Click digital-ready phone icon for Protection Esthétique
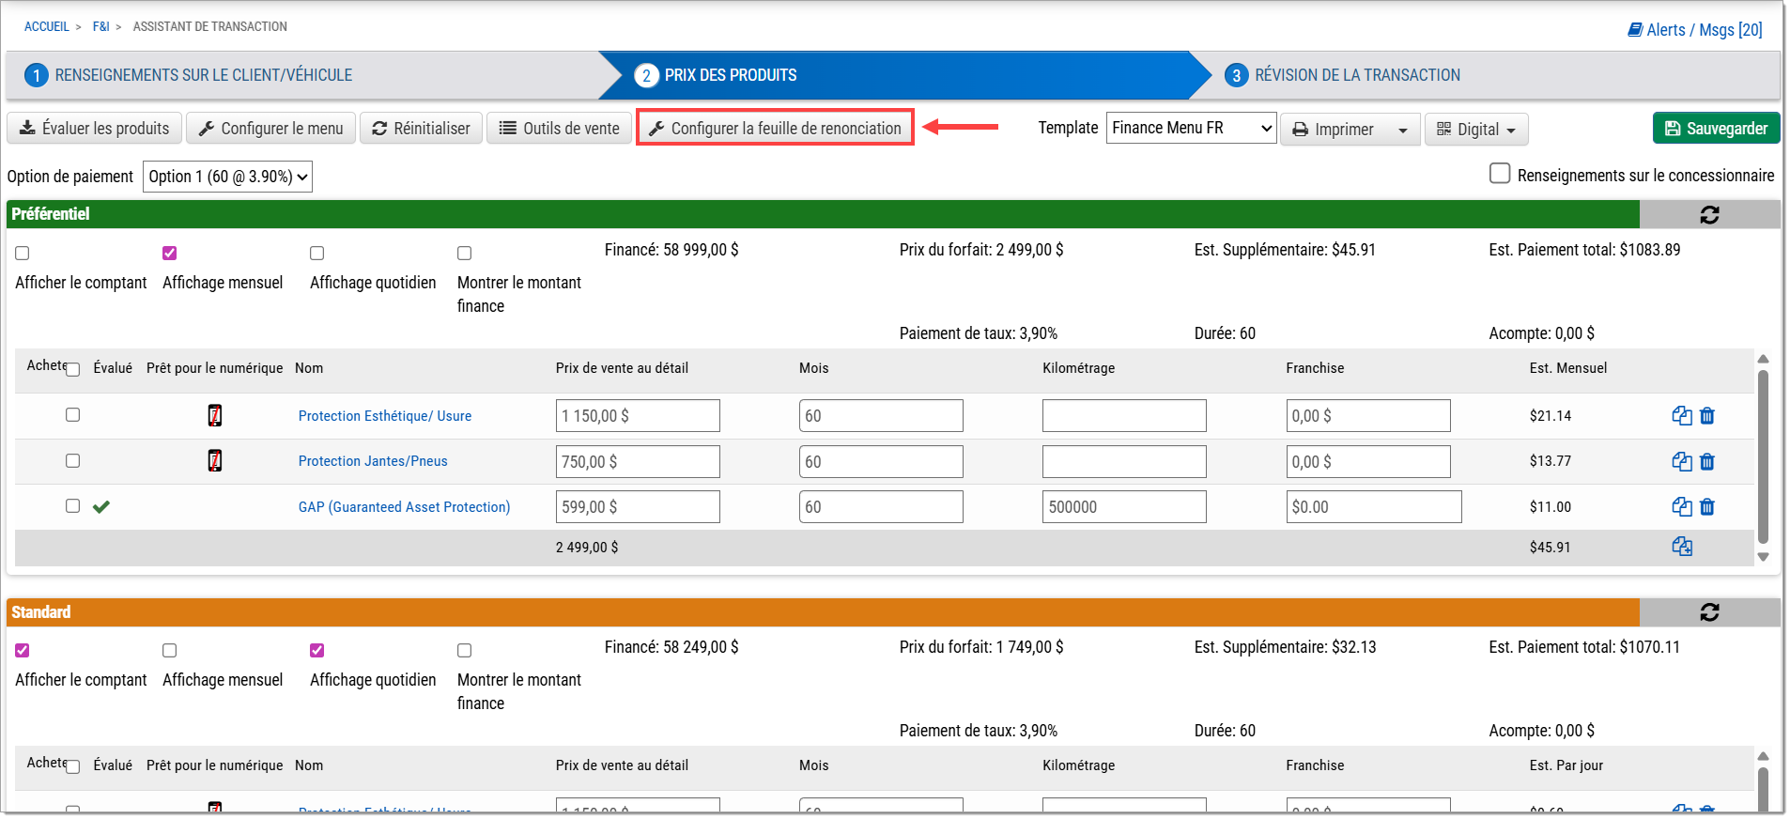Image resolution: width=1790 pixels, height=819 pixels. coord(215,415)
